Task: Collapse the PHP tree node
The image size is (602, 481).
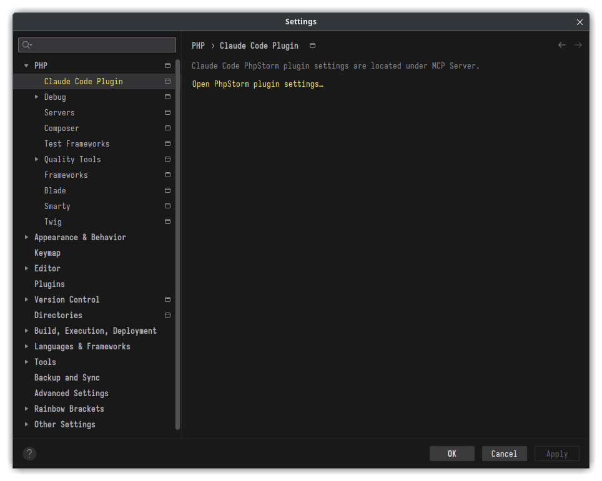Action: 26,65
